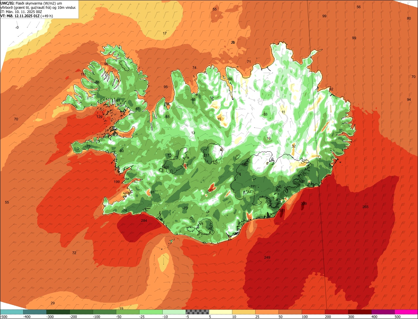Click the map value '80' at the top right edge
The height and width of the screenshot is (319, 418).
[x=409, y=18]
